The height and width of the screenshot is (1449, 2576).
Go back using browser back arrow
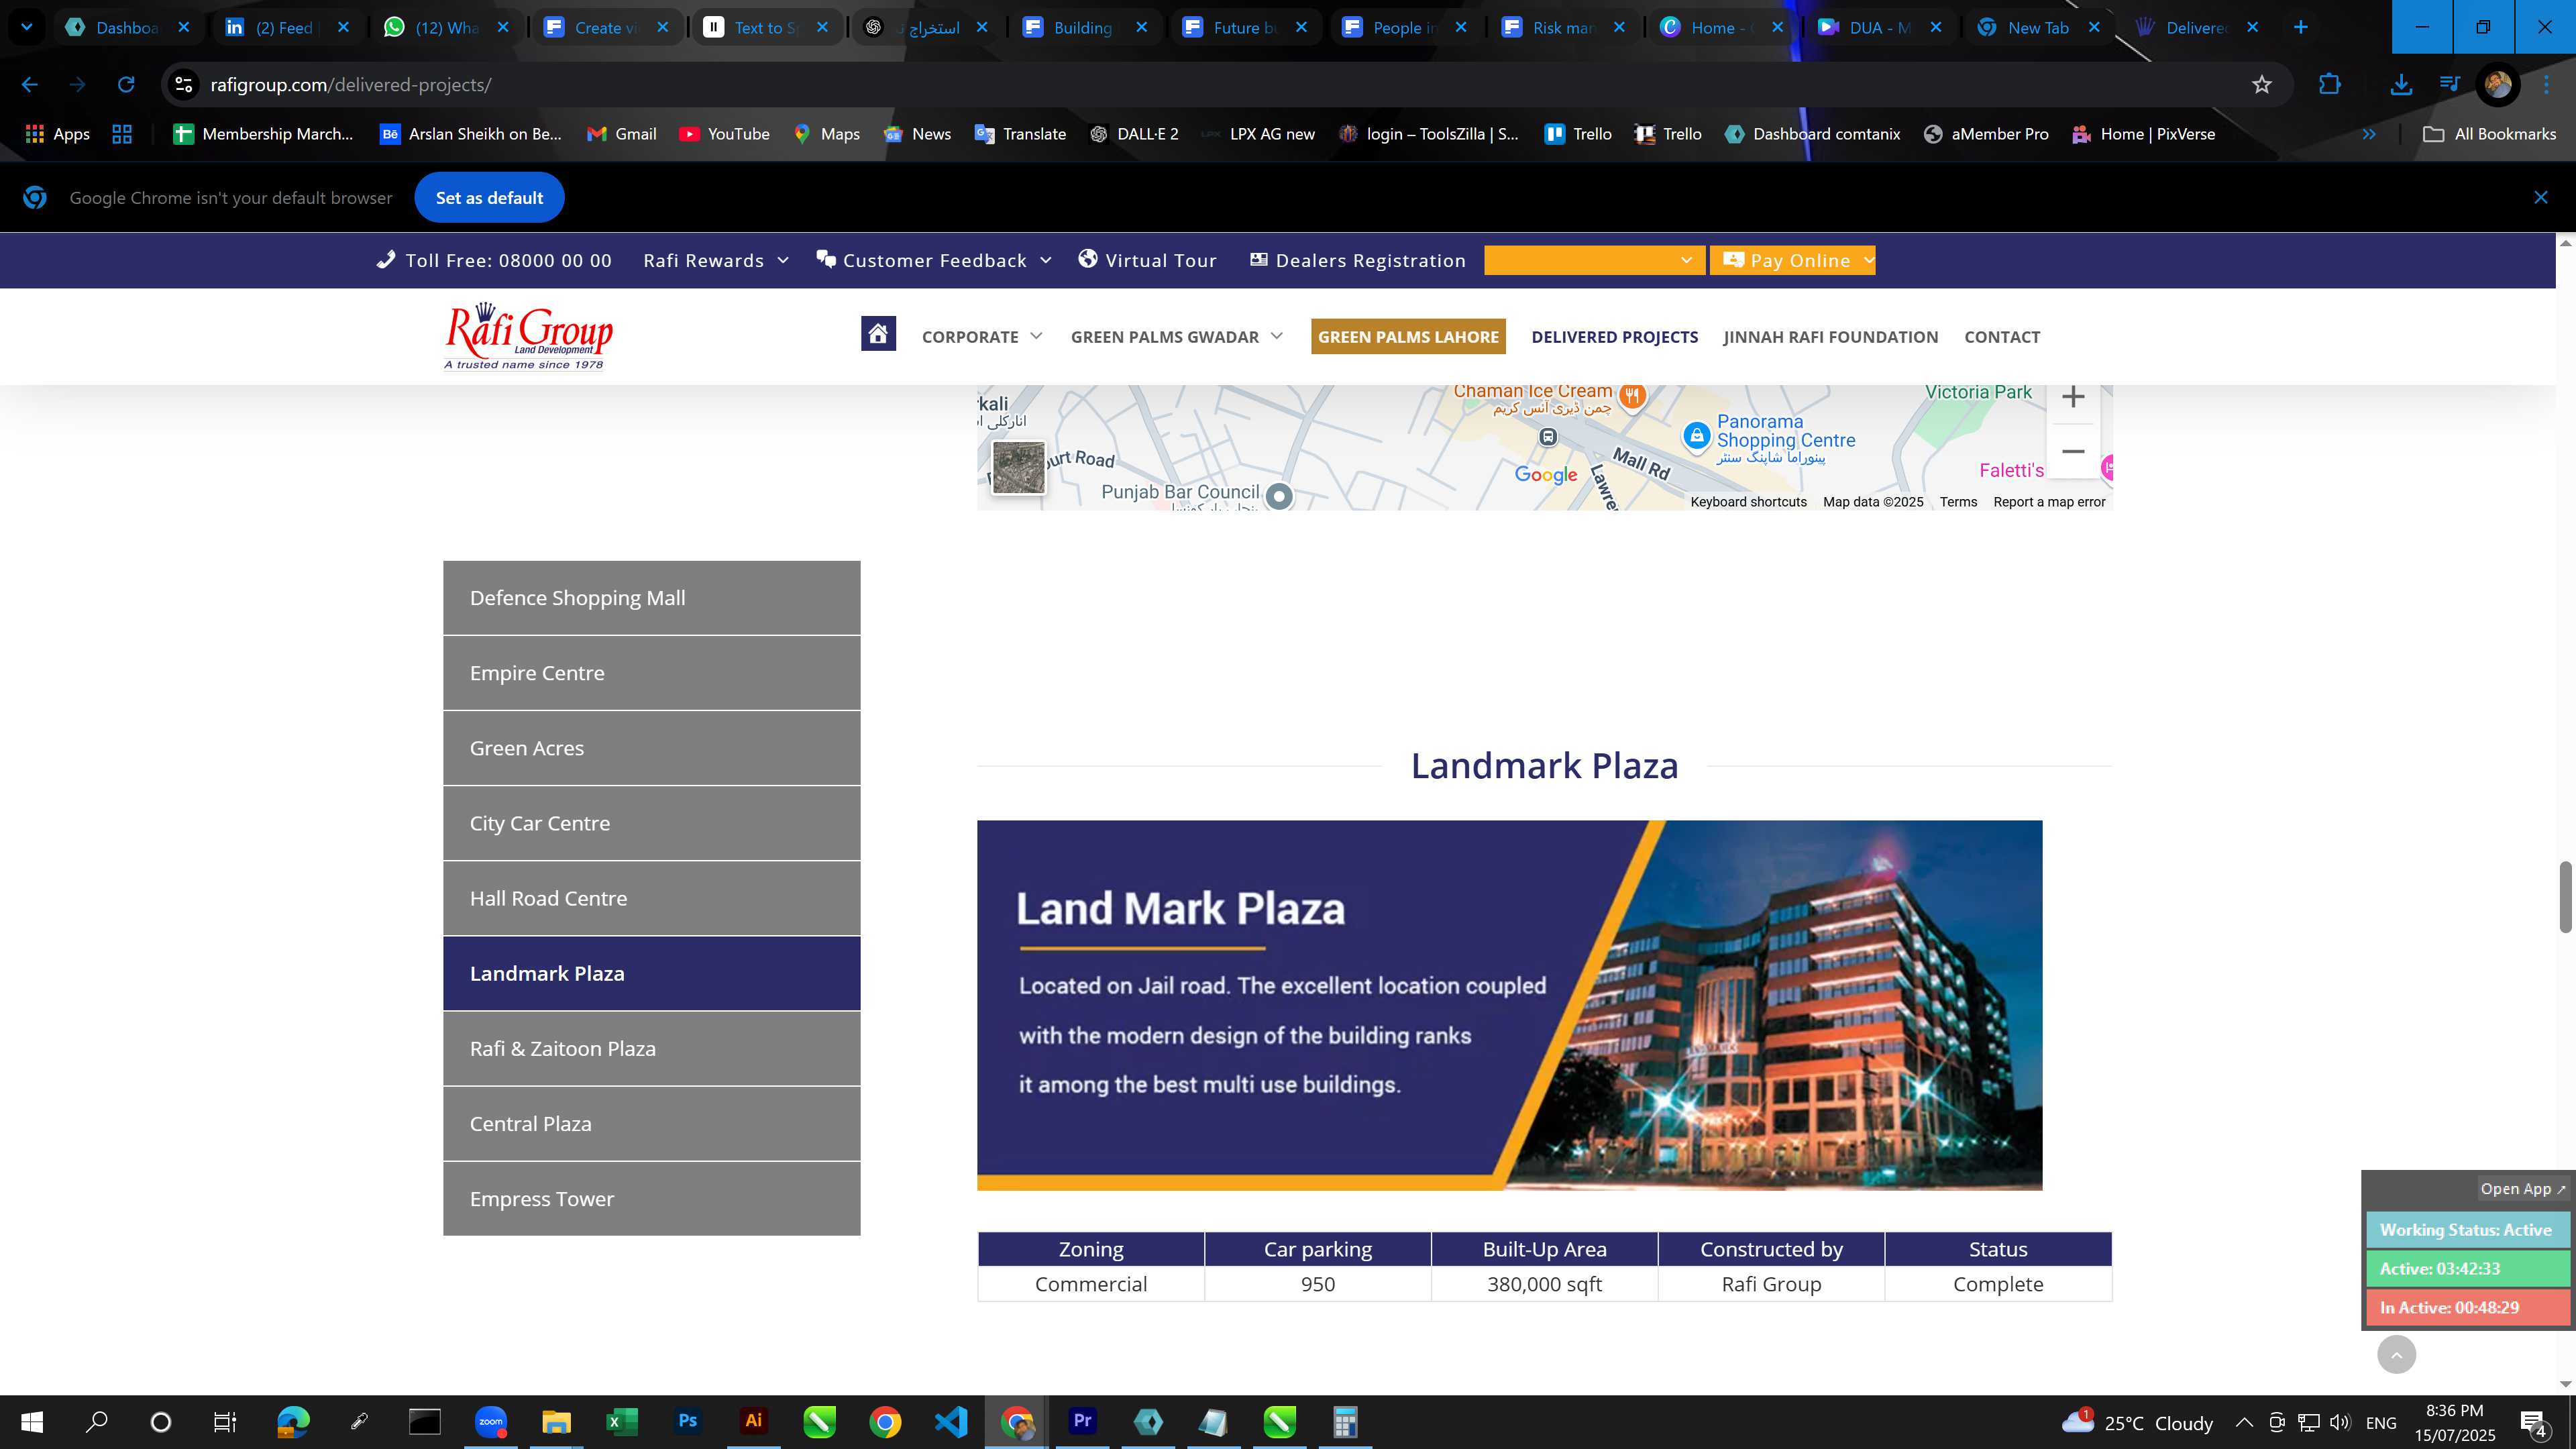[x=30, y=85]
